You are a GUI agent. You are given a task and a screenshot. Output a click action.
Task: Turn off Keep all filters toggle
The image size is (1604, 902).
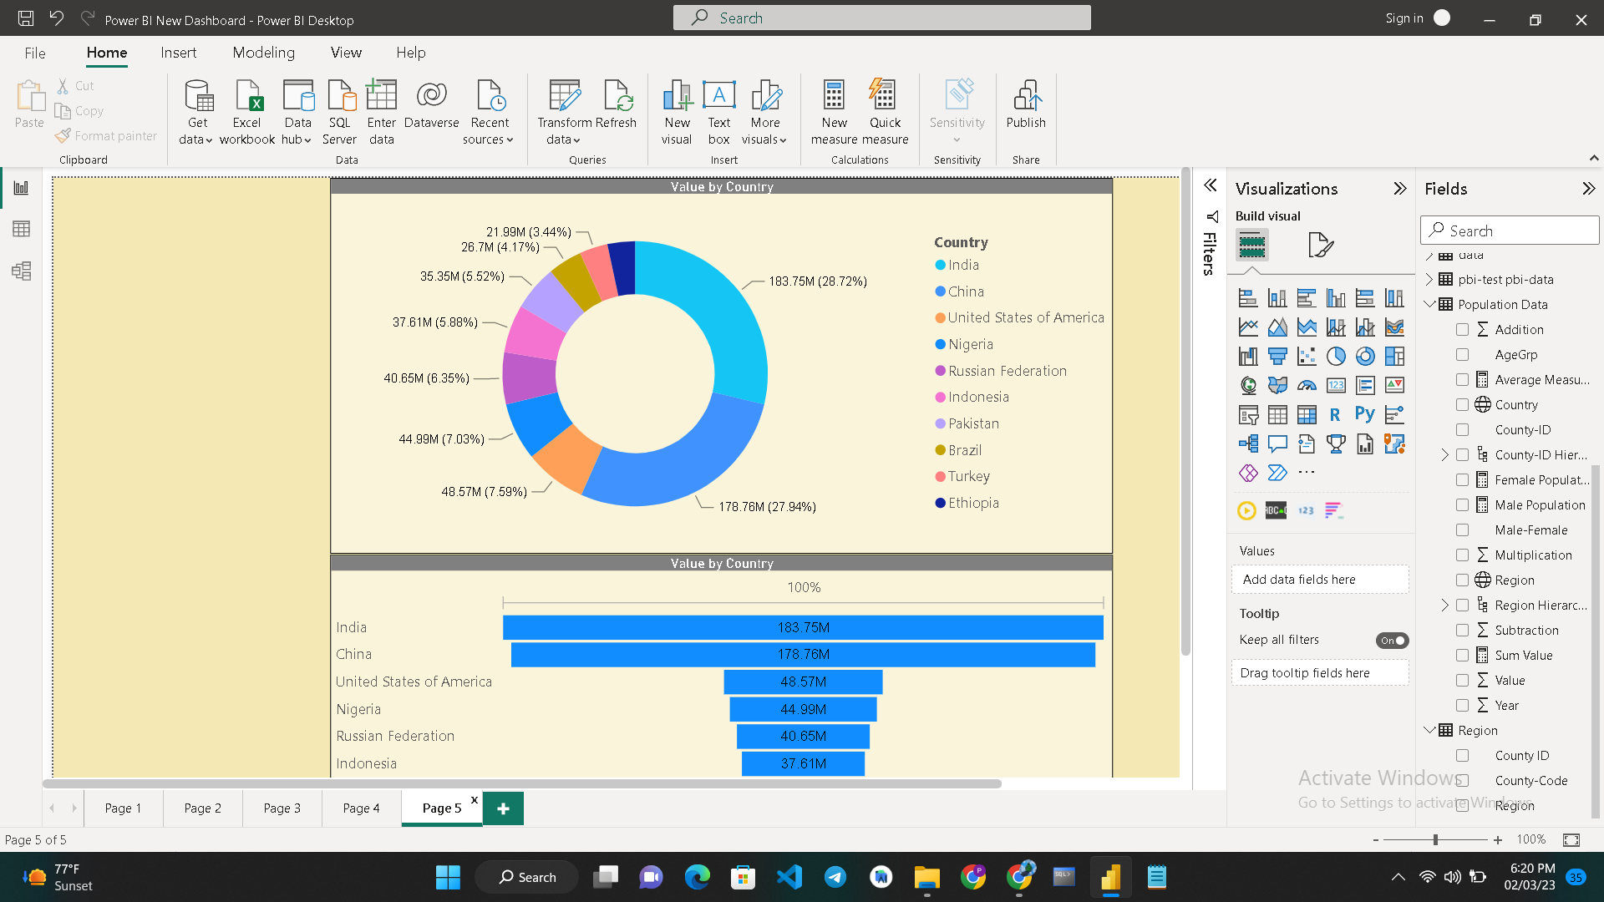1392,640
